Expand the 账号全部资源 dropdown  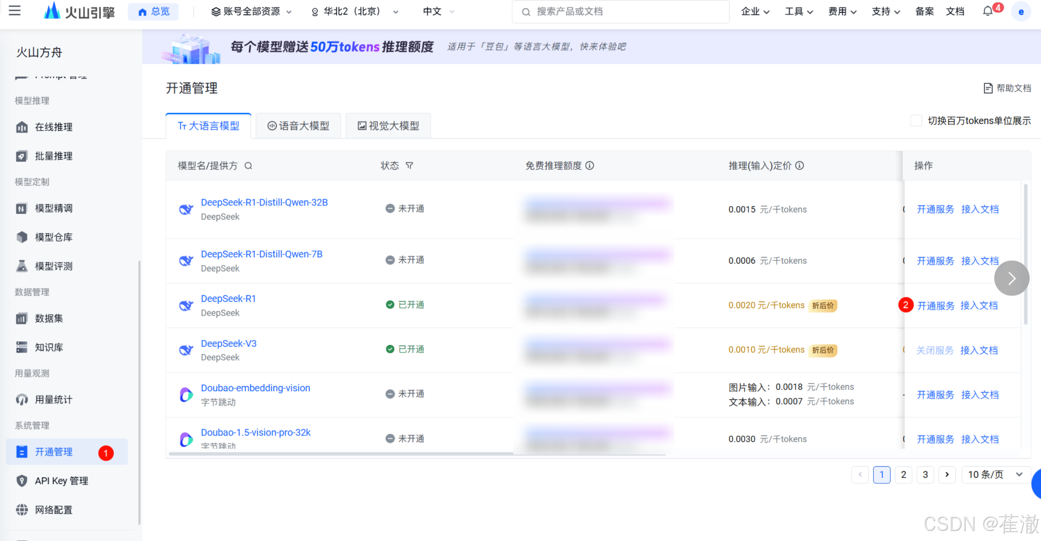(x=251, y=12)
